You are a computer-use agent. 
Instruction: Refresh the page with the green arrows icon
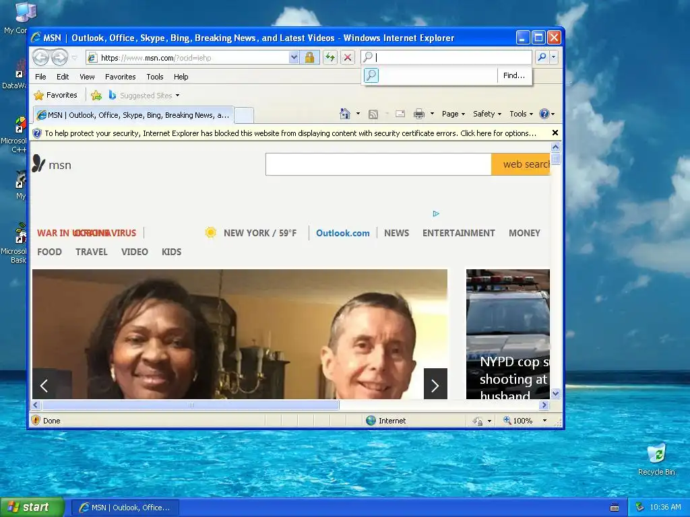(330, 57)
